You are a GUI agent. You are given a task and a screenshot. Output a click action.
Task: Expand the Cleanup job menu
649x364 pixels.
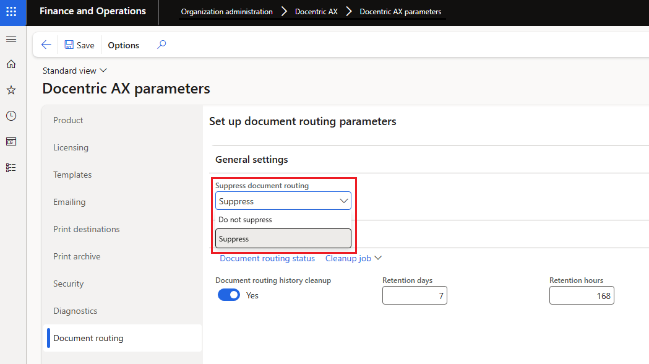tap(353, 258)
